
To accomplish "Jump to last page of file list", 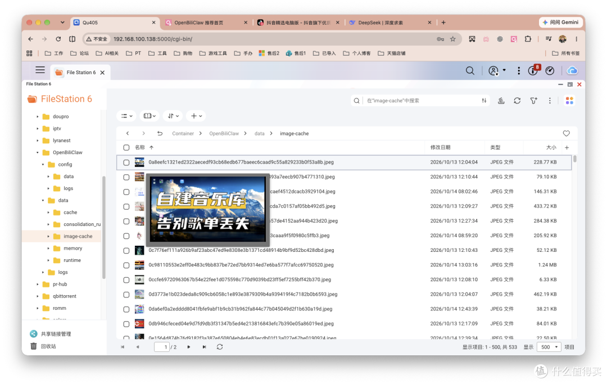I will click(204, 347).
